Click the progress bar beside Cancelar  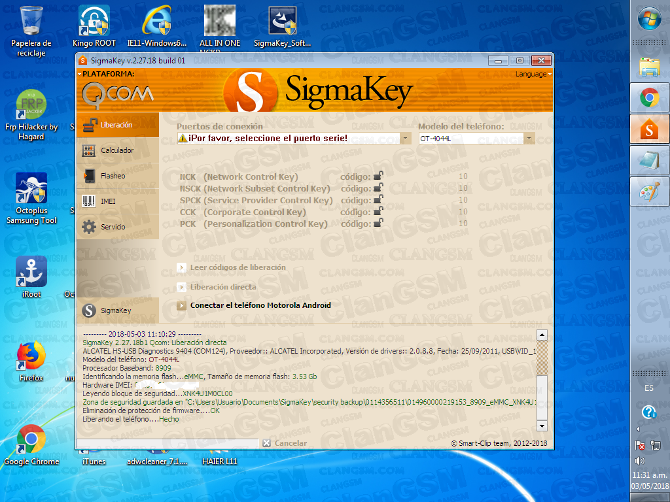click(168, 443)
